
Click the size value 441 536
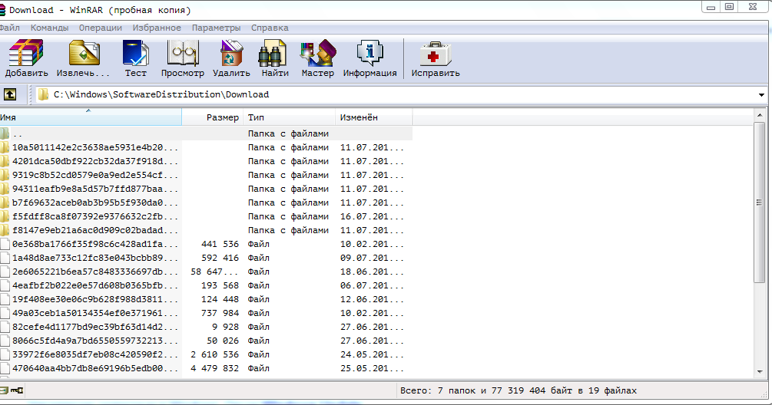[220, 244]
